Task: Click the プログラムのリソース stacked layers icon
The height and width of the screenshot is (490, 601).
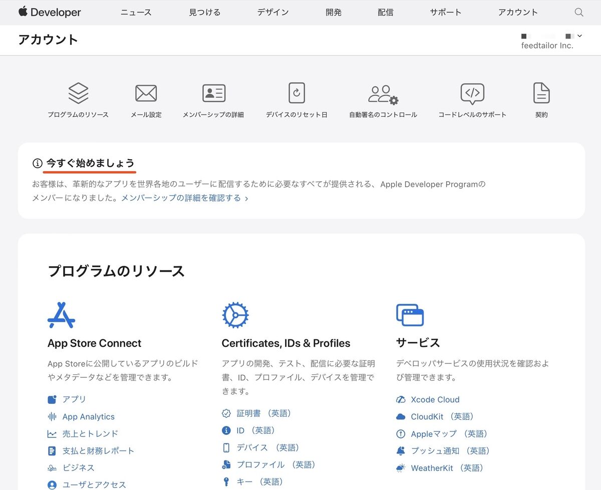Action: click(78, 94)
